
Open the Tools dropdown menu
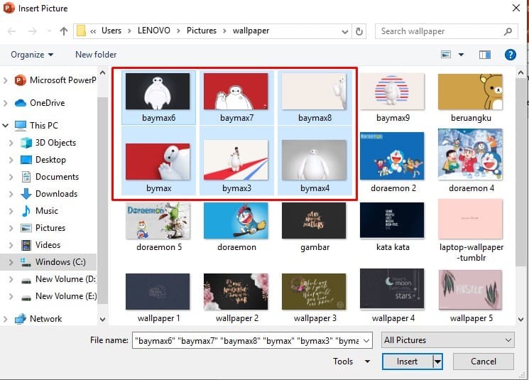pyautogui.click(x=351, y=362)
